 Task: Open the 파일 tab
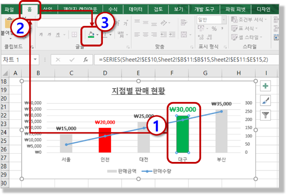click(9, 9)
